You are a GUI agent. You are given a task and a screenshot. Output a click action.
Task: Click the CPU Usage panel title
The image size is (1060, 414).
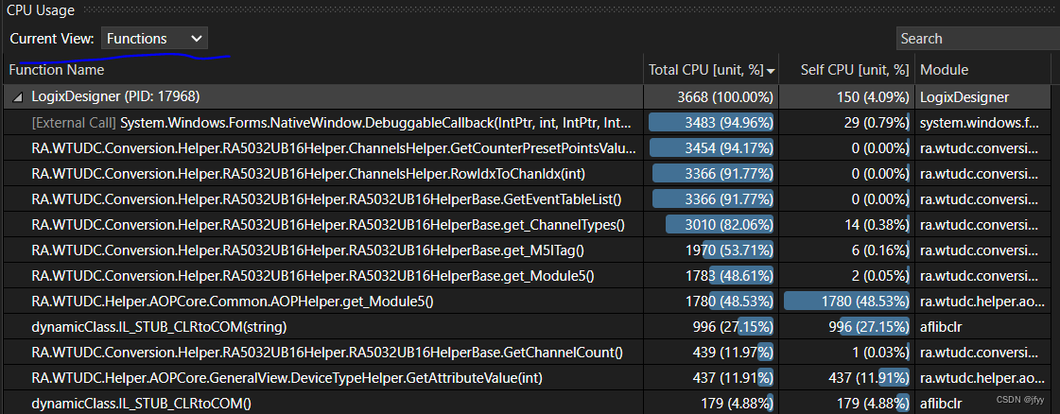pos(40,10)
